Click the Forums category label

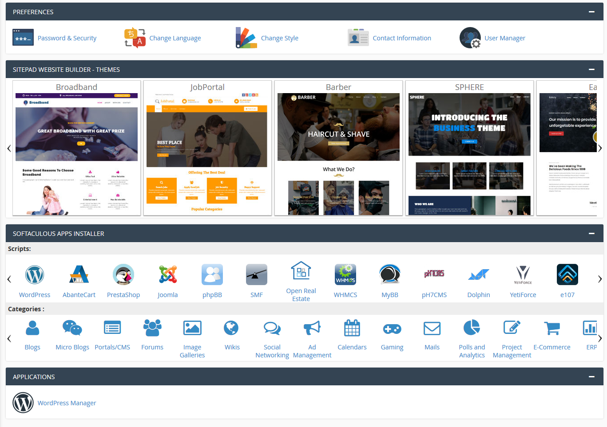tap(152, 347)
